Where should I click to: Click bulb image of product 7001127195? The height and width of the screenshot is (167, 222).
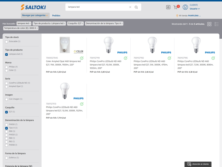[x=196, y=45]
